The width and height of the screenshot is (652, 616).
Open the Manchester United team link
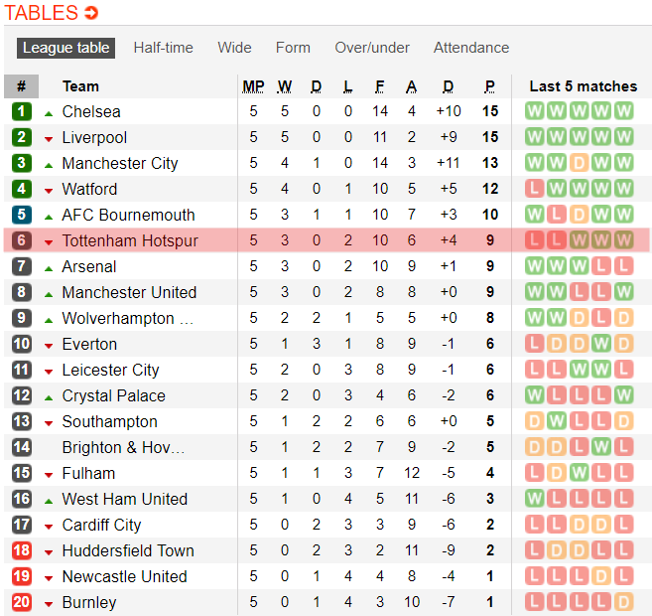129,292
